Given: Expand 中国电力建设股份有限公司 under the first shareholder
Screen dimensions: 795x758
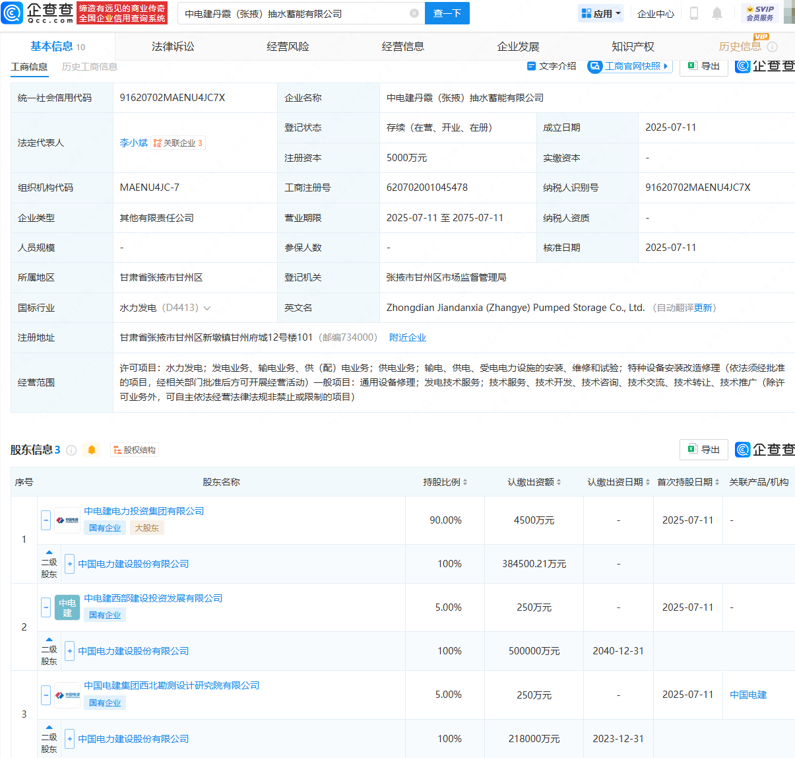Looking at the screenshot, I should point(70,564).
